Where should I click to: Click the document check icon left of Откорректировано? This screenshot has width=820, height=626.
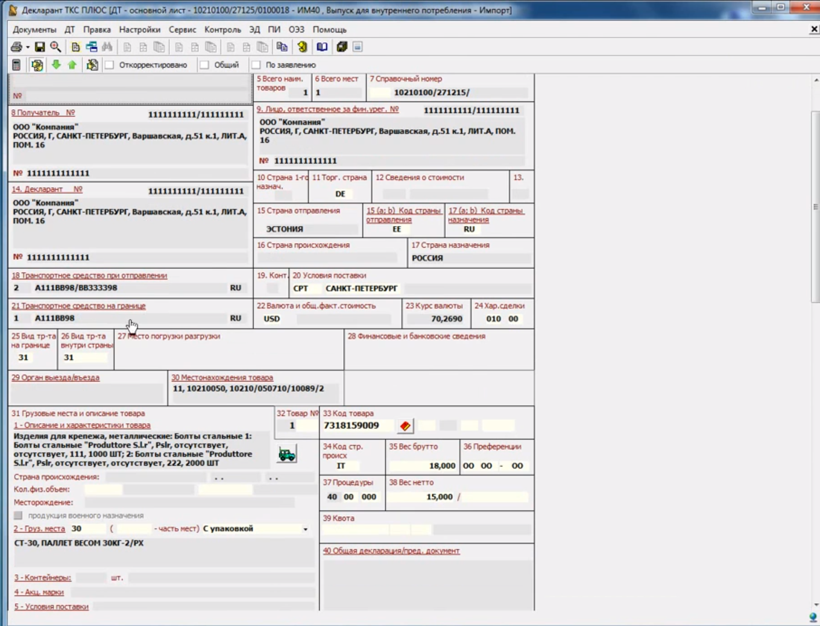tap(92, 65)
